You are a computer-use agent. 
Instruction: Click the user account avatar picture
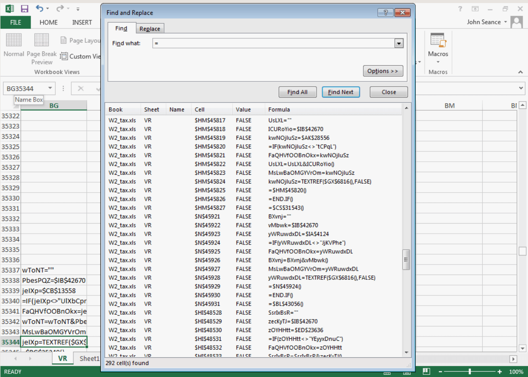(x=517, y=22)
